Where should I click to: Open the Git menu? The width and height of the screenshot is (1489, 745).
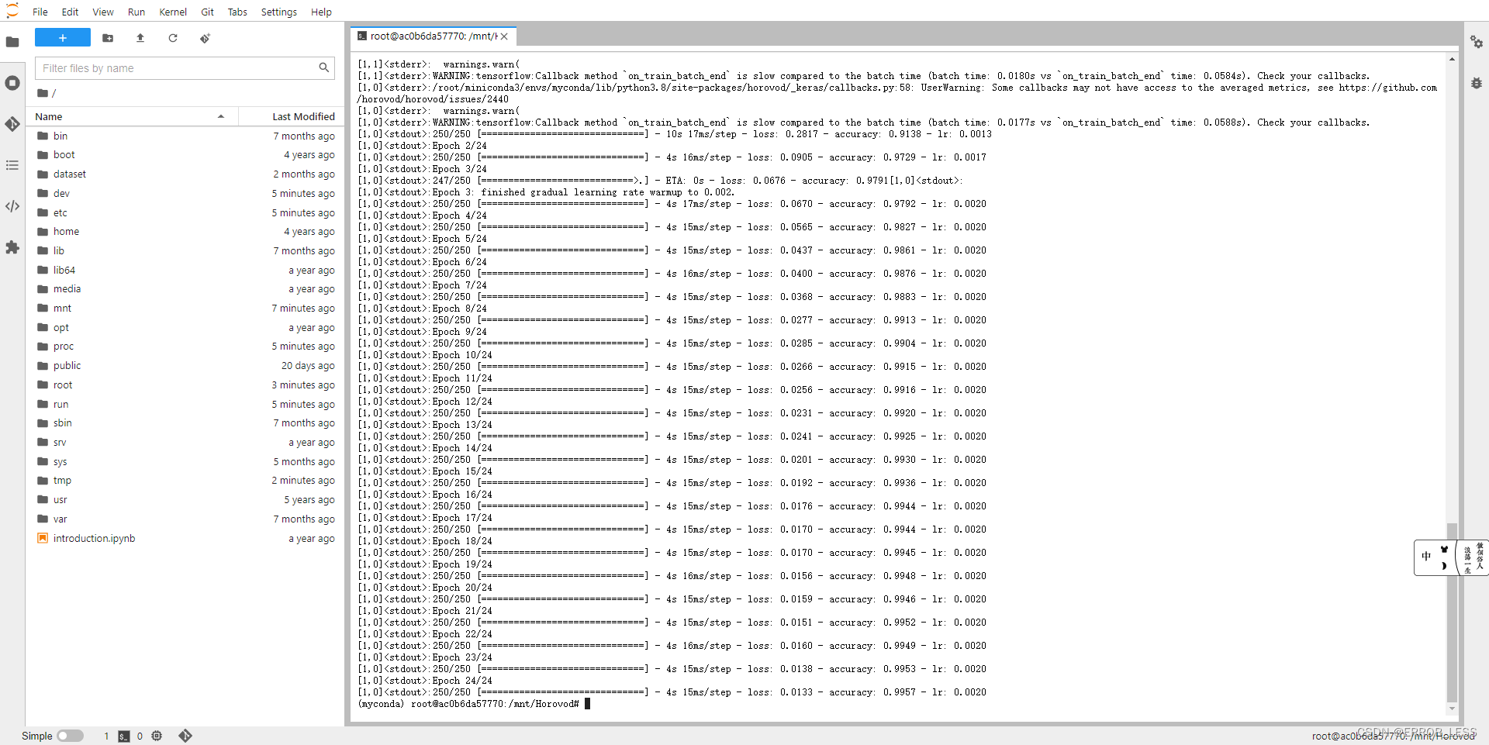click(x=207, y=12)
